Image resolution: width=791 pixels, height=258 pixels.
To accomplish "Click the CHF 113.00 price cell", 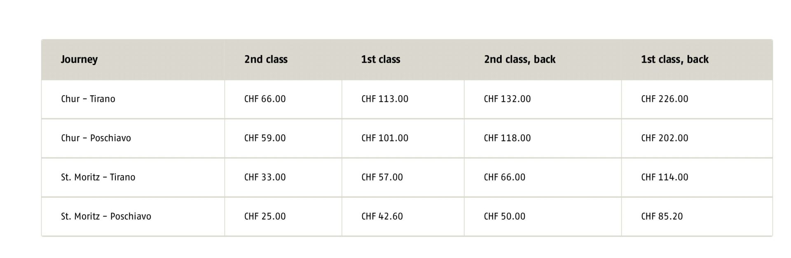I will click(x=385, y=99).
